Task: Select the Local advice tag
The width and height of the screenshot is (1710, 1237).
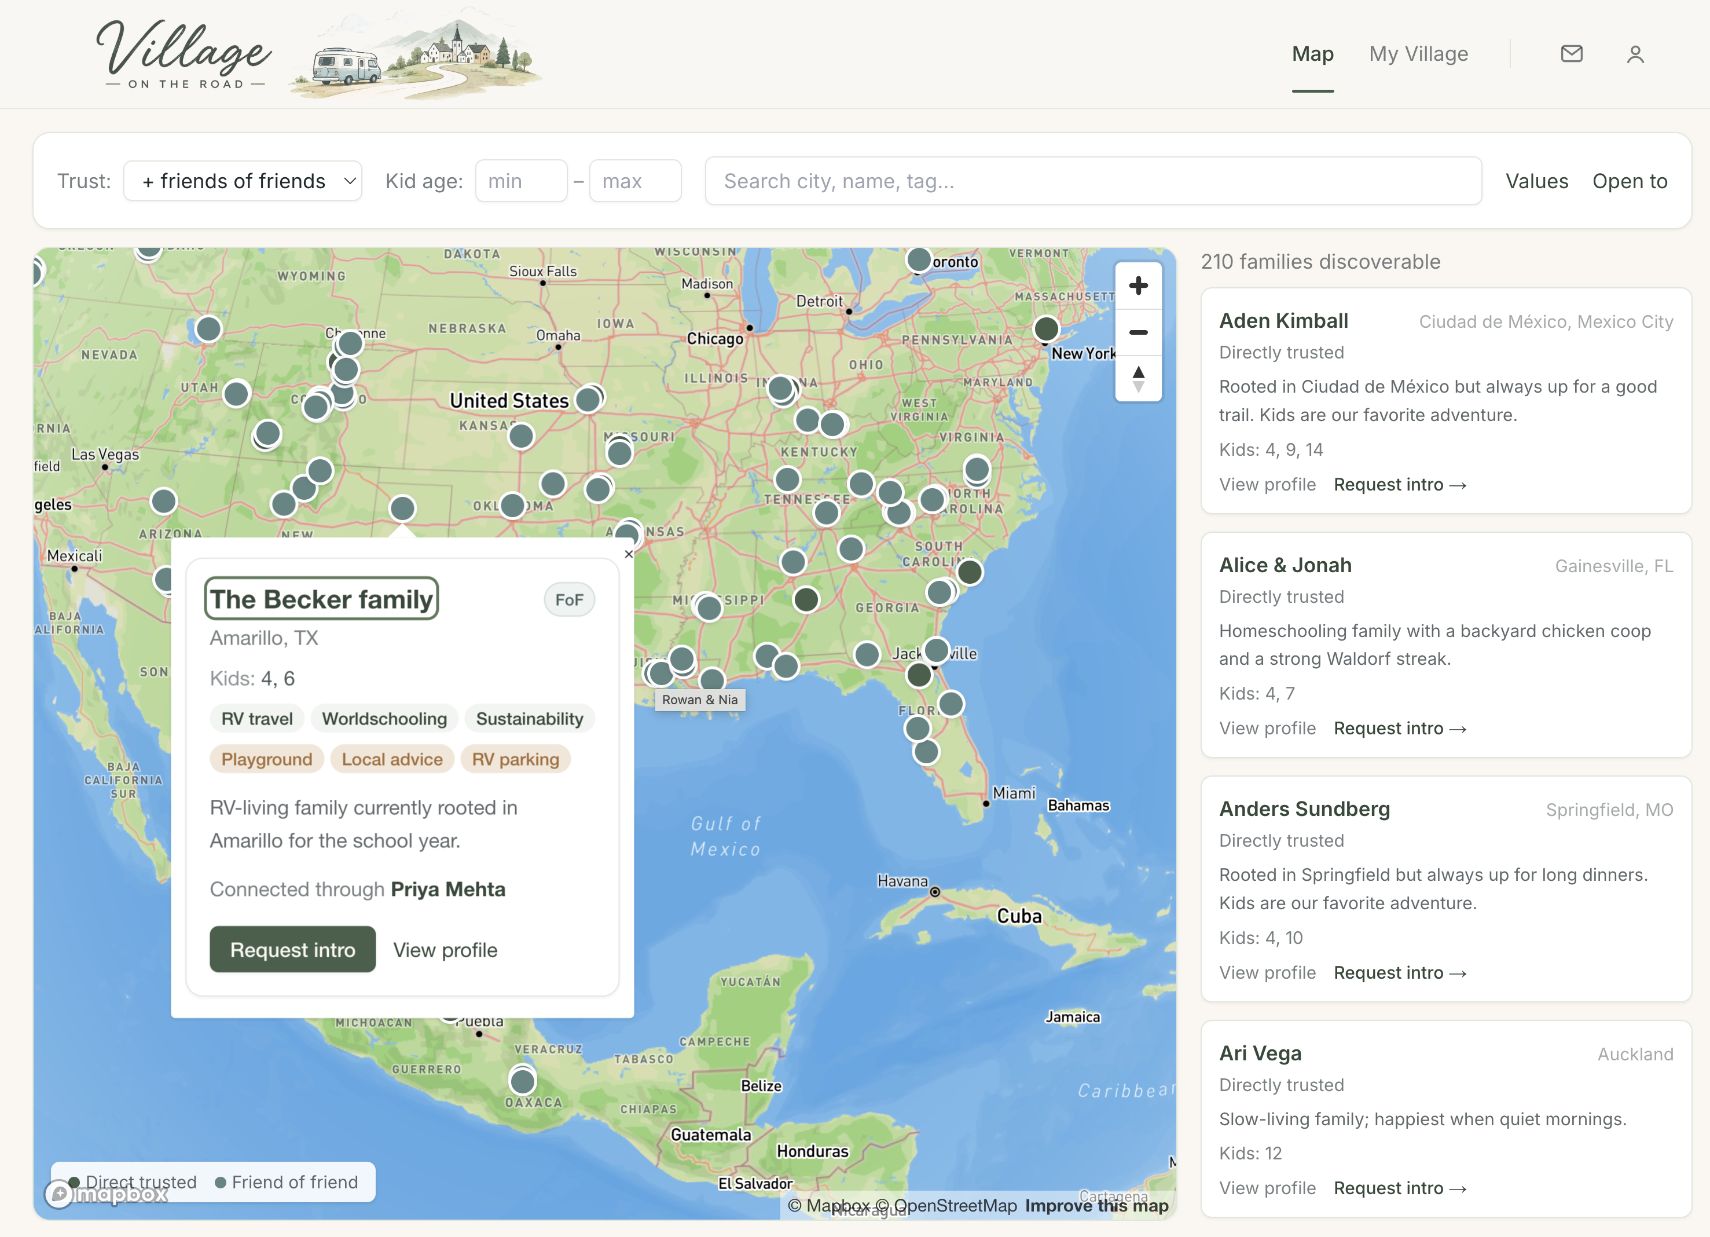Action: [392, 760]
